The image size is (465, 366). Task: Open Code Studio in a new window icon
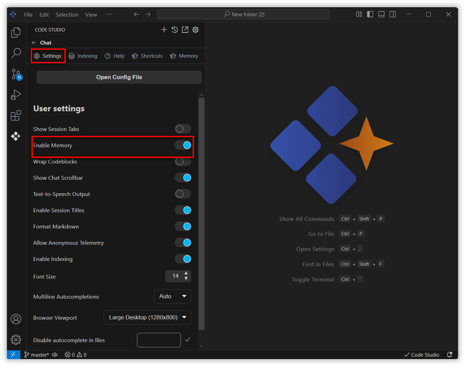(x=185, y=30)
